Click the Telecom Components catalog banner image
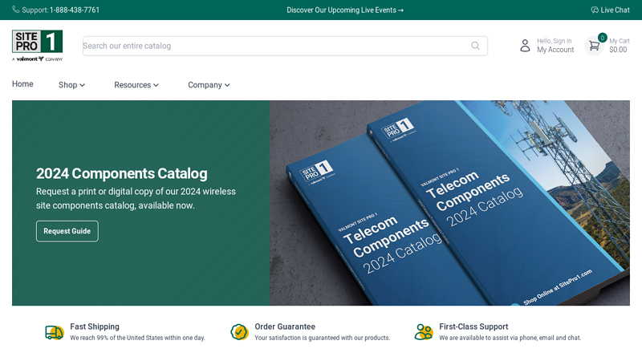Viewport: 642px width, 361px height. pyautogui.click(x=449, y=203)
